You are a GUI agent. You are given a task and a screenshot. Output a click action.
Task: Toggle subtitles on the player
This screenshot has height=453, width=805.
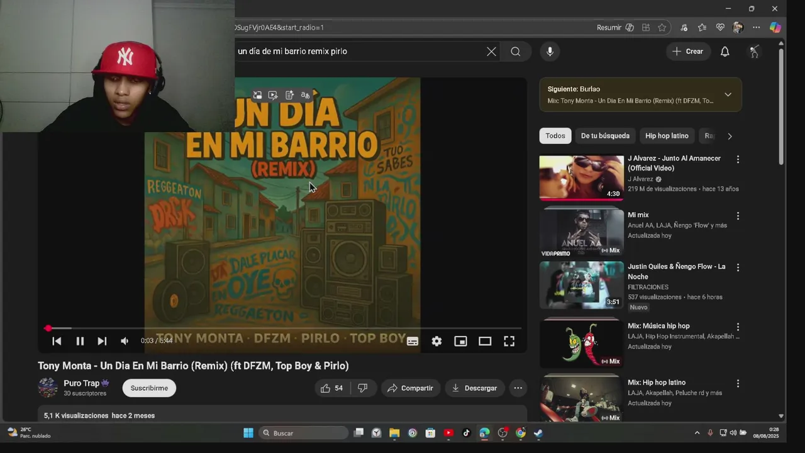(x=413, y=341)
